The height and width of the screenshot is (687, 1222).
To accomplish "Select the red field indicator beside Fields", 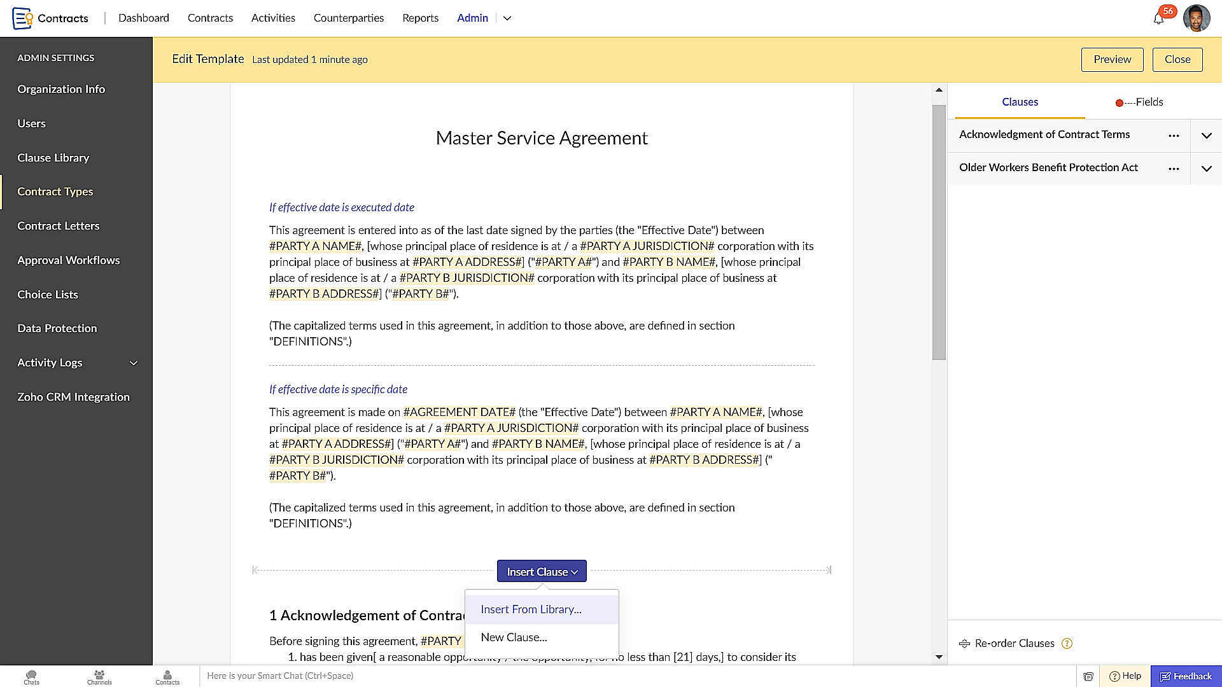I will tap(1119, 102).
